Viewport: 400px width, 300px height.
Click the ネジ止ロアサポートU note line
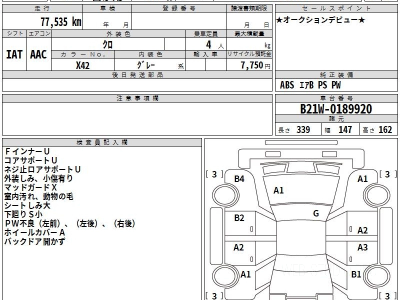(42, 170)
